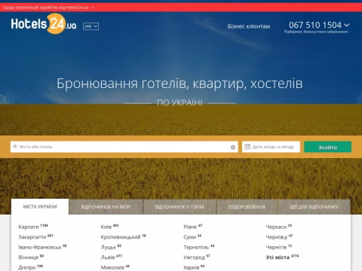Go to Суми hotels
This screenshot has height=271, width=362.
pos(189,237)
